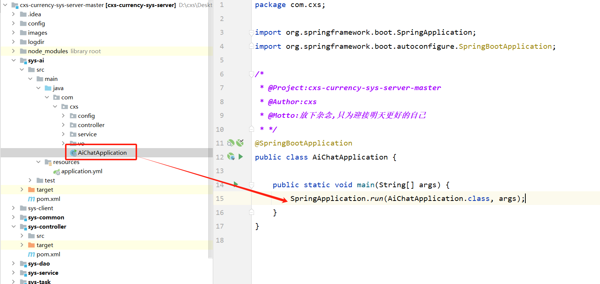Select src folder under sys-controller
Viewport: 600px width, 284px height.
(40, 236)
